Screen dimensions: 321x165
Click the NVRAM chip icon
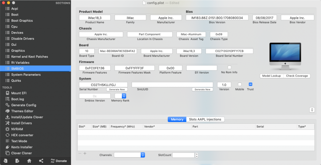point(7,129)
